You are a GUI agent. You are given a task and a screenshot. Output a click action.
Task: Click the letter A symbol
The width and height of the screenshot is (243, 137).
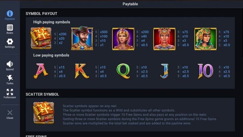[41, 71]
